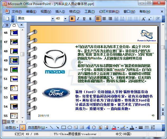Go to next slide using double-arrow
The image size is (167, 139).
163,114
